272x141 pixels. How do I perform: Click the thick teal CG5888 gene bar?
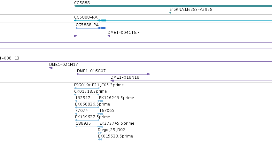tap(173, 6)
